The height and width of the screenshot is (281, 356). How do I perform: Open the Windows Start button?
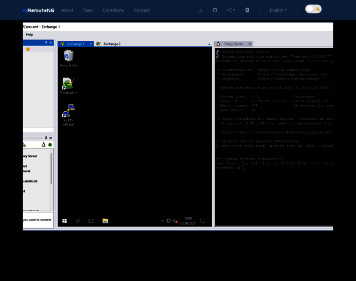pyautogui.click(x=65, y=221)
